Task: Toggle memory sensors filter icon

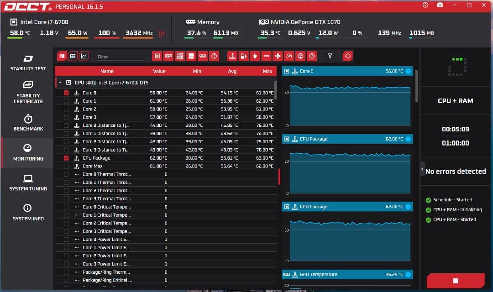Action: (x=203, y=56)
